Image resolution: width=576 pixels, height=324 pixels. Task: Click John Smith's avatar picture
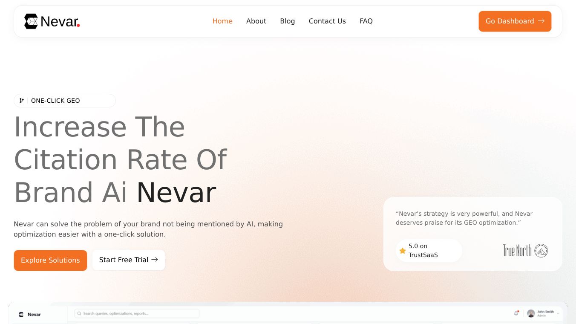coord(531,314)
